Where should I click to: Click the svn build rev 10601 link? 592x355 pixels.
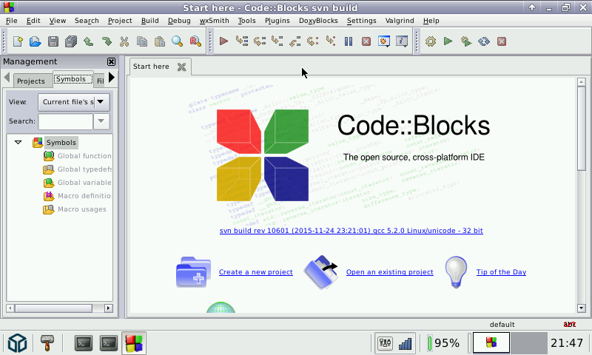351,231
